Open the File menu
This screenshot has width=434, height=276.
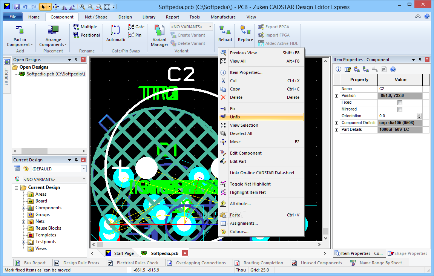point(13,17)
